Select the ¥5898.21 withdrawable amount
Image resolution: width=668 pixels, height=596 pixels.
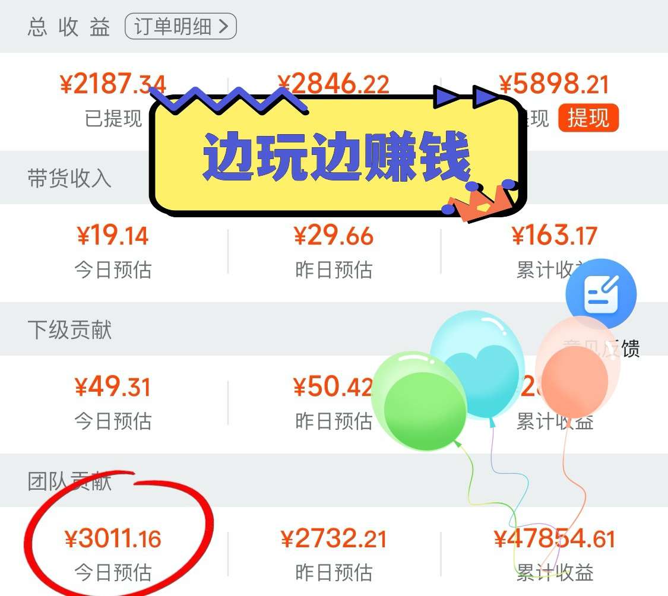pyautogui.click(x=554, y=84)
